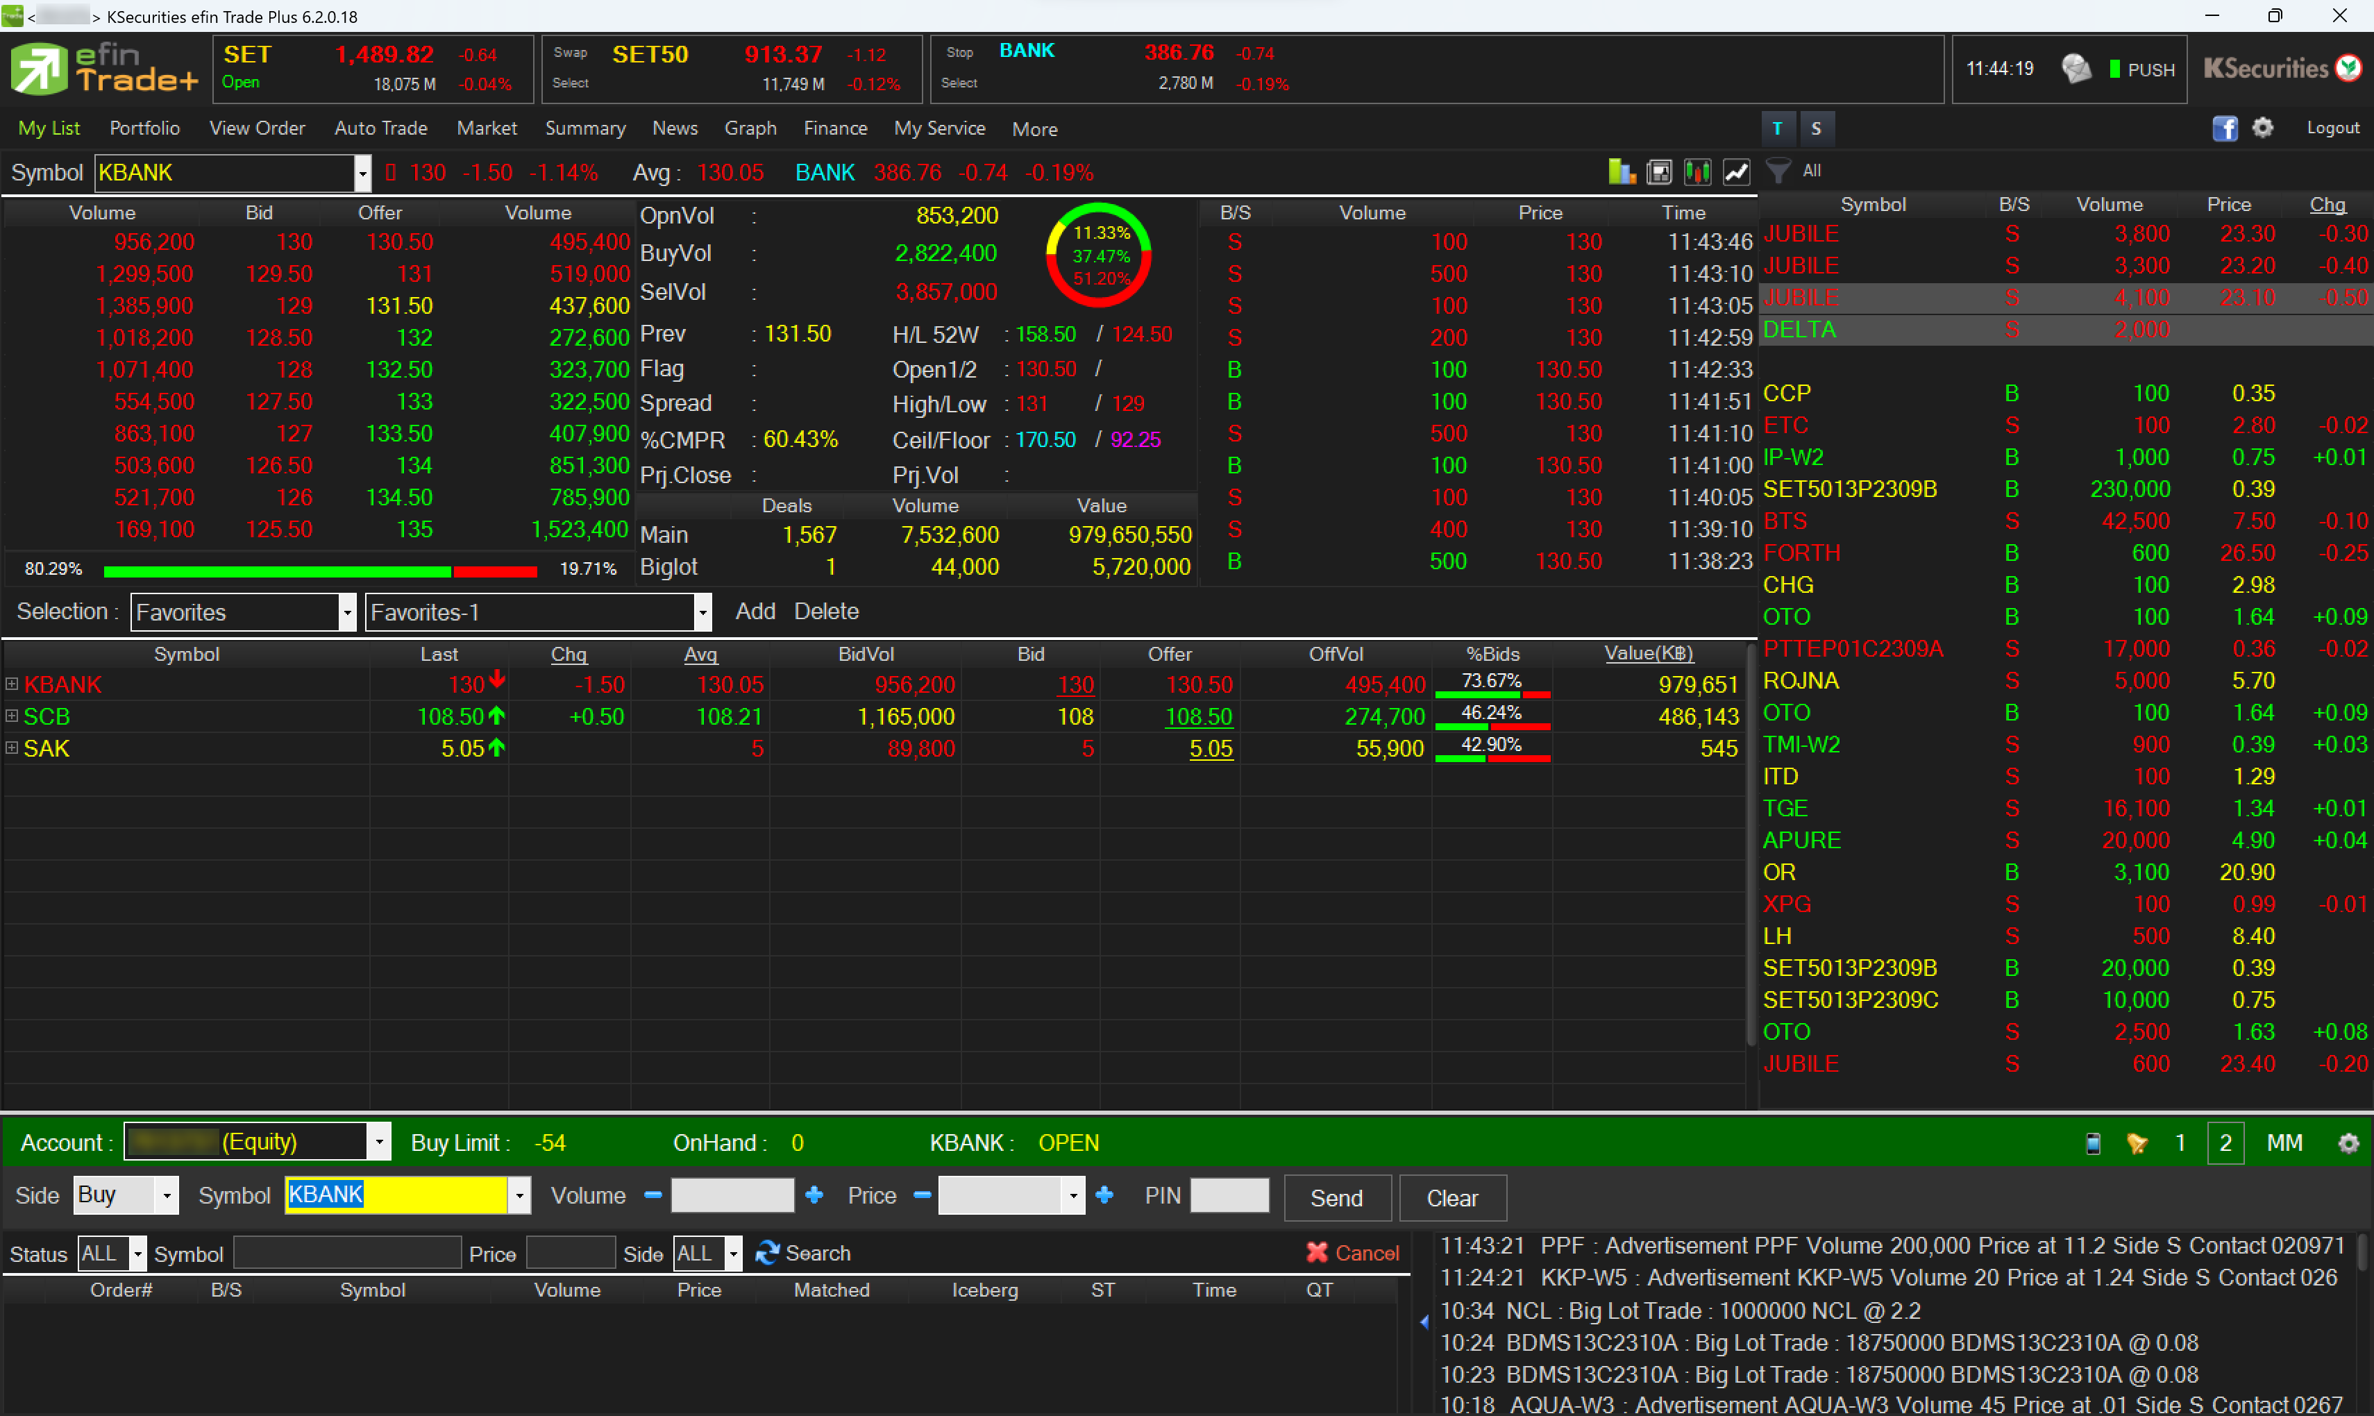
Task: Switch to the Graph tab
Action: [750, 128]
